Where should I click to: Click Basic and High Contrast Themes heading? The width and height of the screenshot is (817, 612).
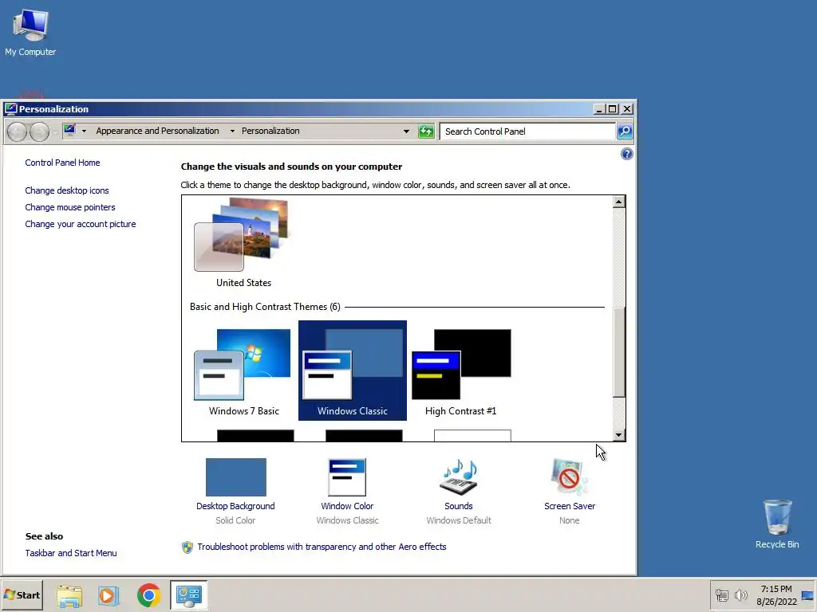(x=265, y=307)
